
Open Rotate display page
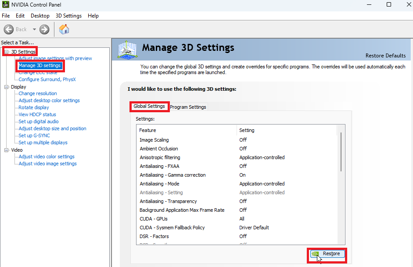34,107
